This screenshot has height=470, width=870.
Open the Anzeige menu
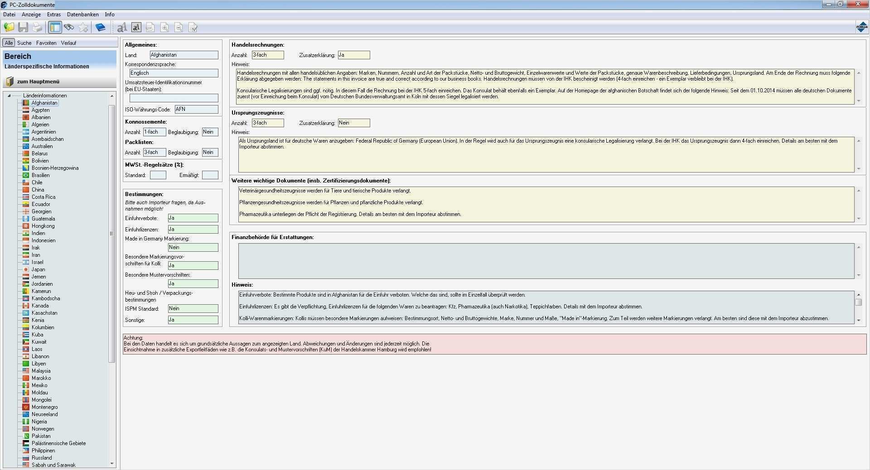(31, 14)
